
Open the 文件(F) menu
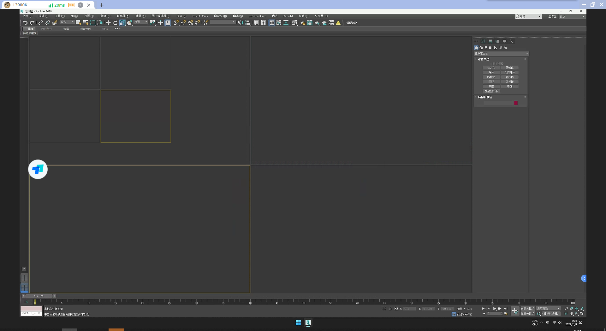[27, 16]
